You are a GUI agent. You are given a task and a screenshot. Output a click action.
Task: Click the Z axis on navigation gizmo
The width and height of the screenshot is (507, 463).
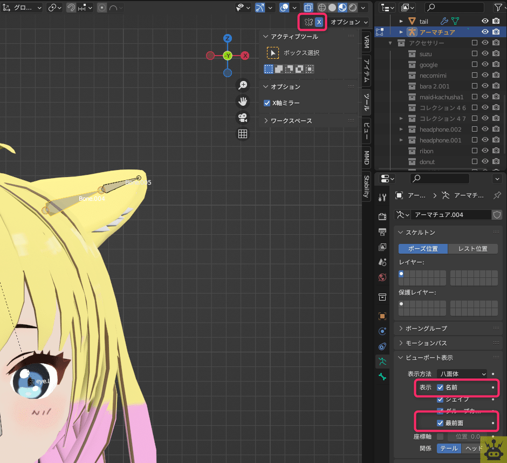pyautogui.click(x=228, y=38)
